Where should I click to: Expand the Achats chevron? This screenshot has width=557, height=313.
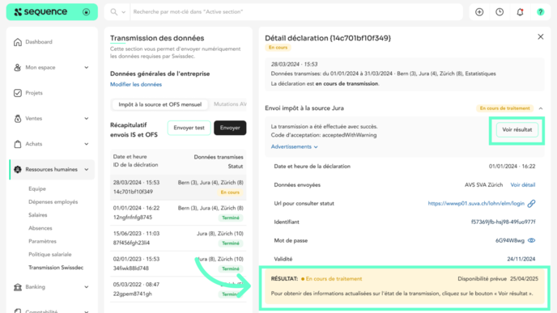pyautogui.click(x=87, y=144)
